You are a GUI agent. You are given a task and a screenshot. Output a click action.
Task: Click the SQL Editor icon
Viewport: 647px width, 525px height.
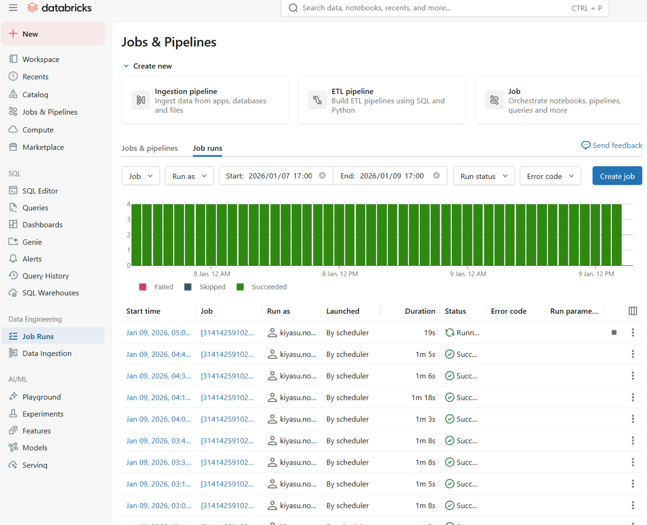[13, 191]
